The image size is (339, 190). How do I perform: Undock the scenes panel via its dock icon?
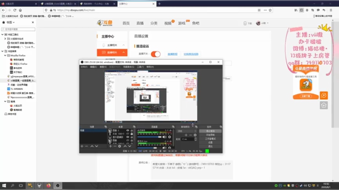click(x=105, y=127)
